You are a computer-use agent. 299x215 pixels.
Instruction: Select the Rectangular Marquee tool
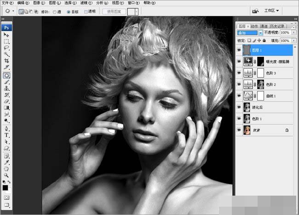[x=6, y=42]
